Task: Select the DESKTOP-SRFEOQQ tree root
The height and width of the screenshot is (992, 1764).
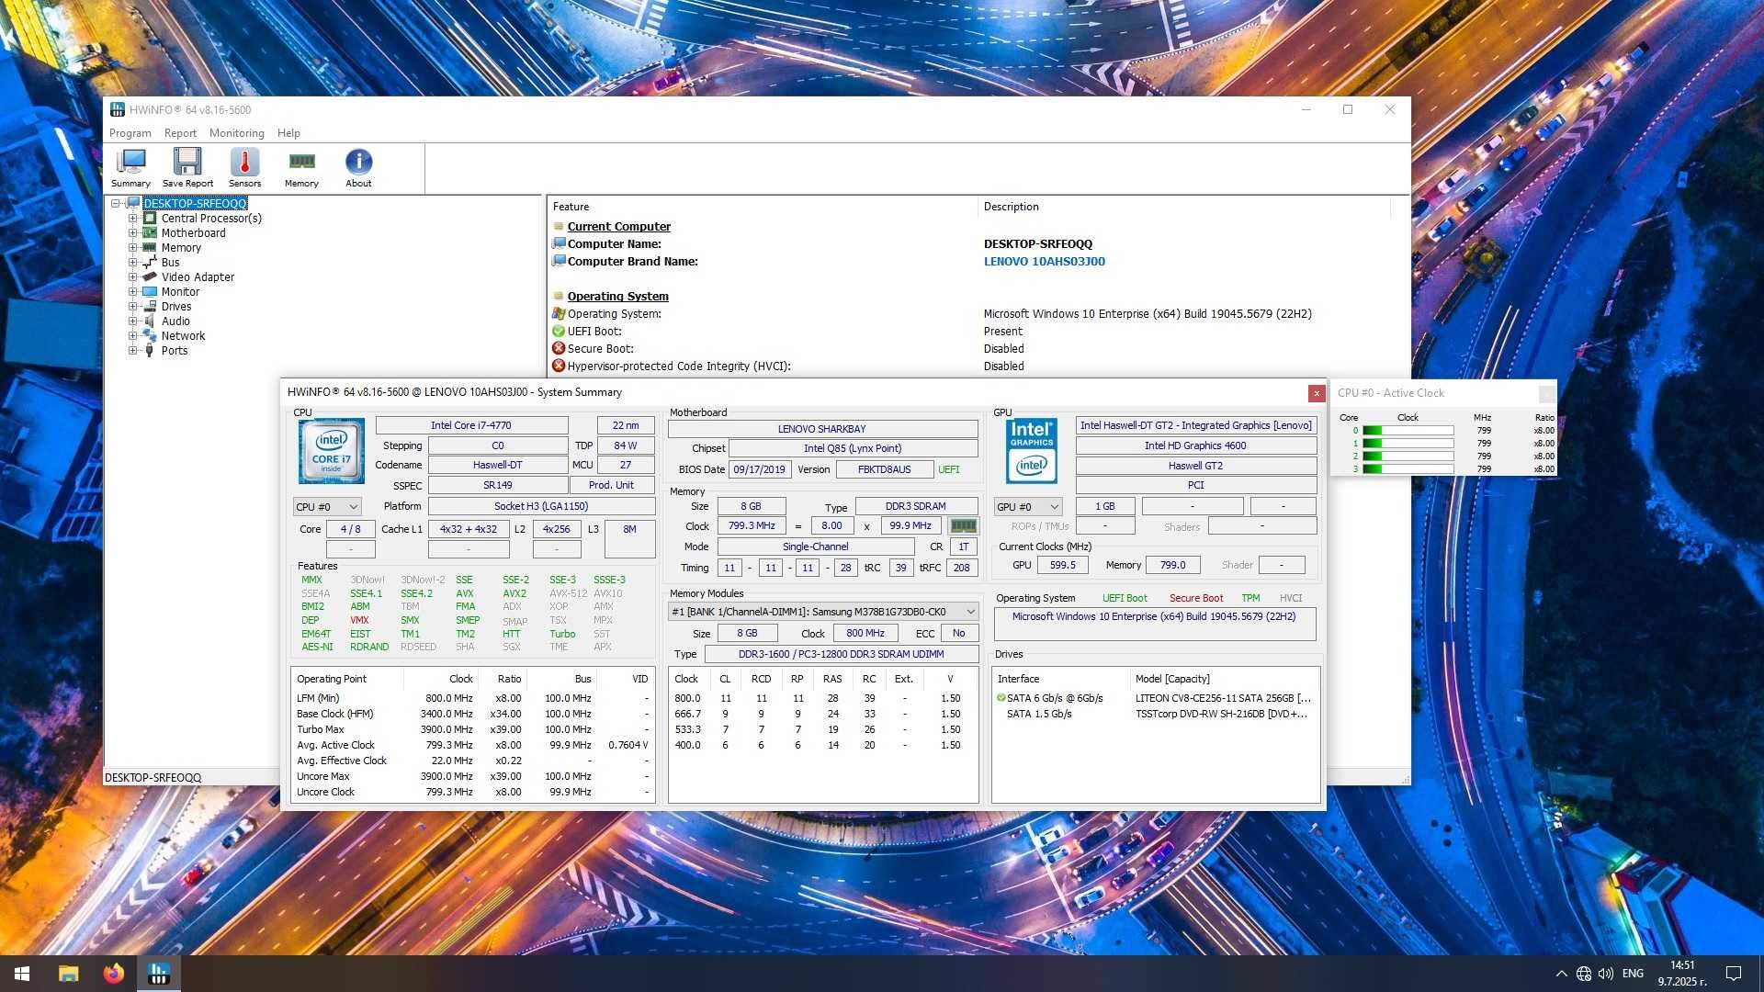Action: pyautogui.click(x=195, y=204)
